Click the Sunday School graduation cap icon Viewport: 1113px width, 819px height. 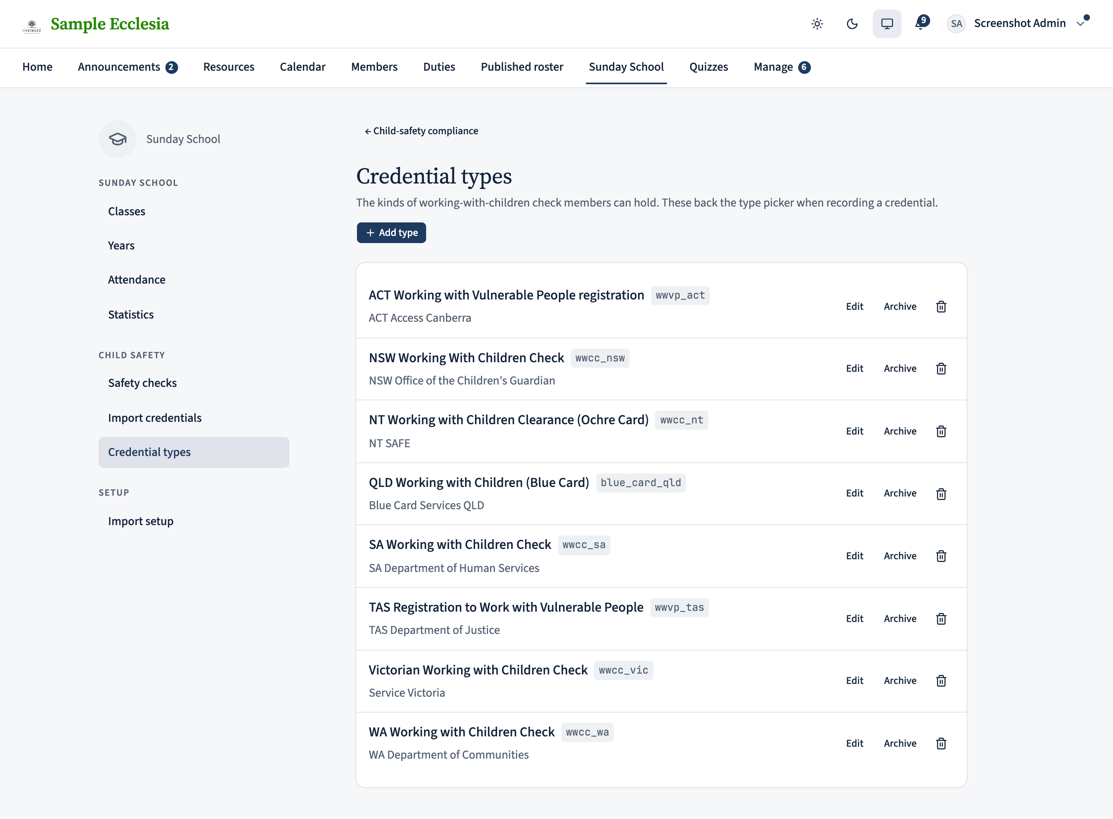[118, 139]
